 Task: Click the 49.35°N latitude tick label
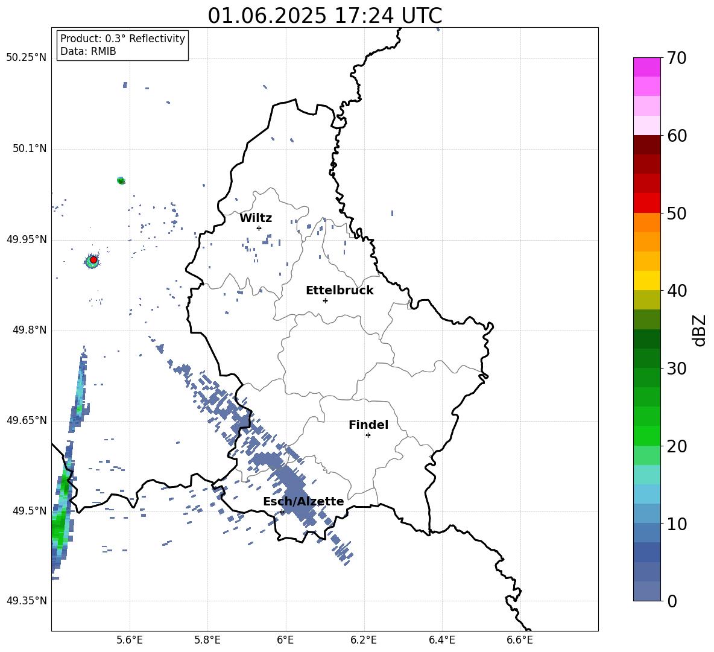[27, 601]
